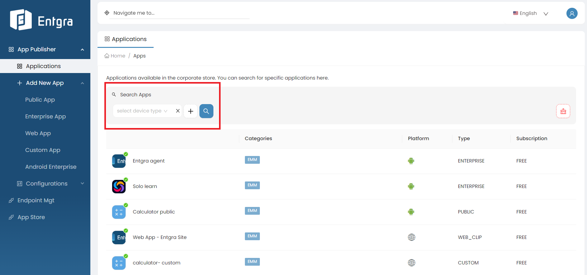Click the Calculator public app icon
587x275 pixels.
pyautogui.click(x=119, y=212)
